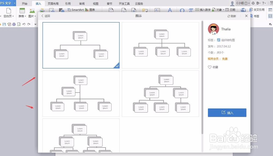Image resolution: width=273 pixels, height=156 pixels.
Task: Click the WordArt letter A icon
Action: (x=170, y=10)
